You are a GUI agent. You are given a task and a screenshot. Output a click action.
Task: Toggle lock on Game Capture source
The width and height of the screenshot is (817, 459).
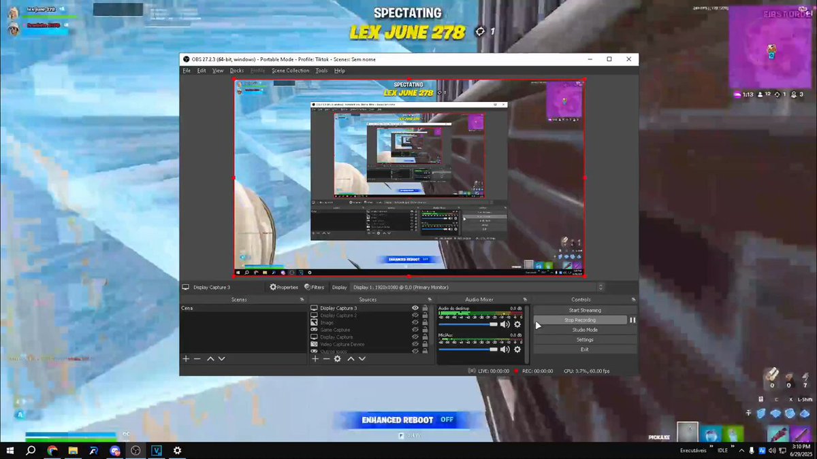click(426, 330)
